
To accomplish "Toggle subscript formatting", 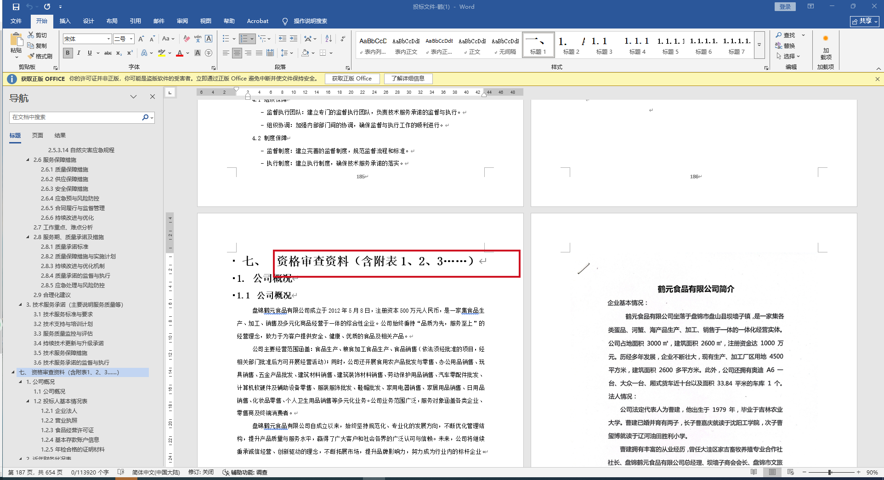I will (119, 53).
